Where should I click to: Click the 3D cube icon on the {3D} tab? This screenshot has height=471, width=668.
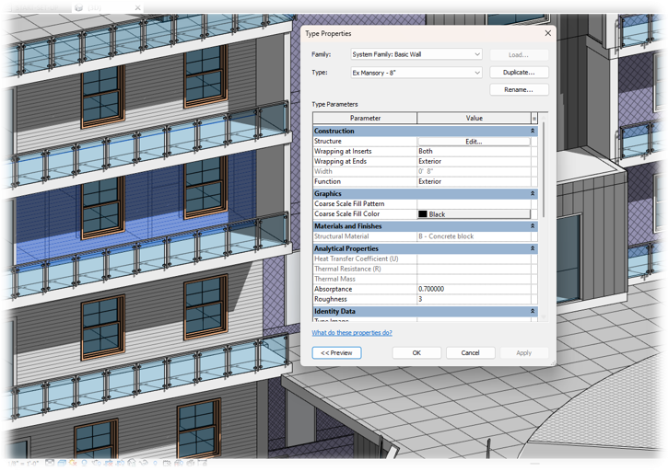click(x=78, y=7)
